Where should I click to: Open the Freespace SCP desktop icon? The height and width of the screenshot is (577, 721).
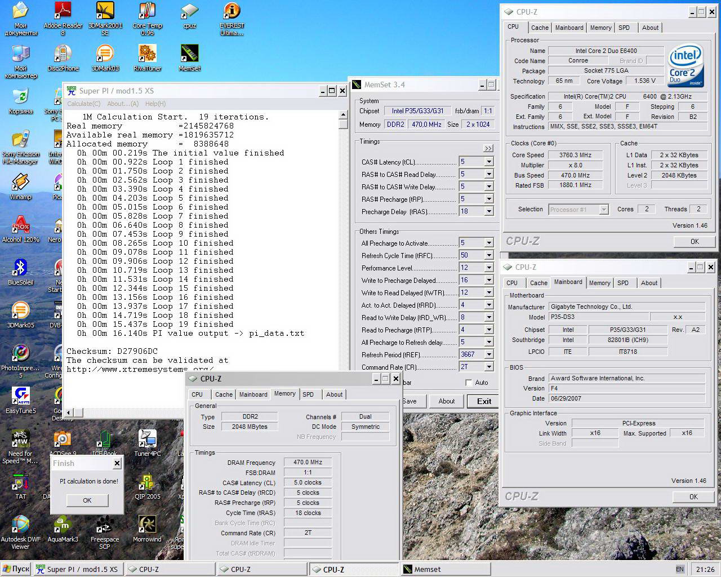coord(105,532)
